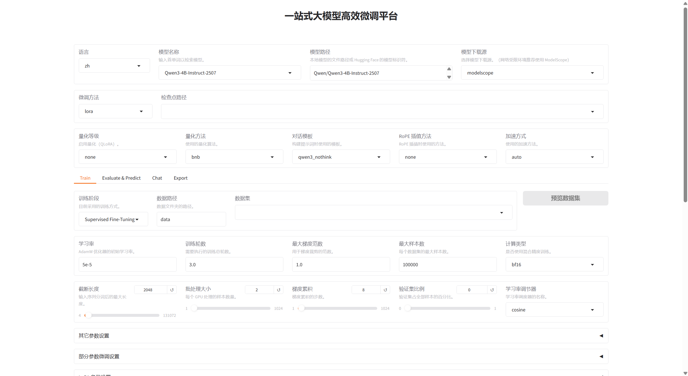Image resolution: width=688 pixels, height=376 pixels.
Task: Reset 验证集比例 using its reset icon
Action: tap(492, 290)
